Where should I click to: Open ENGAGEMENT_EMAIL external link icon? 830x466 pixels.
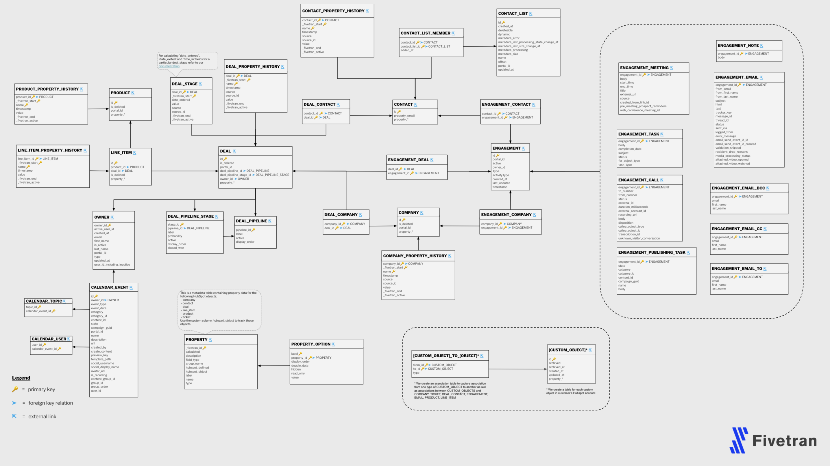point(761,78)
